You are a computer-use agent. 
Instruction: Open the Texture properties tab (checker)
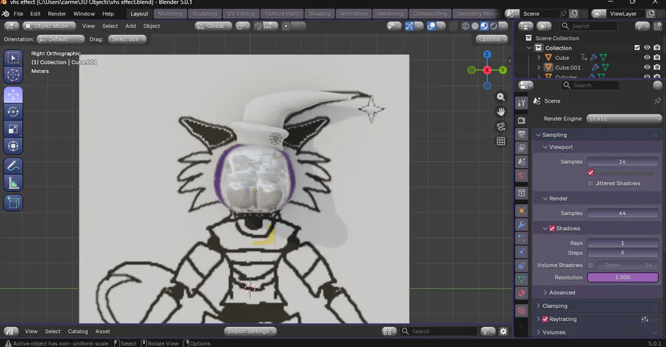pyautogui.click(x=522, y=311)
